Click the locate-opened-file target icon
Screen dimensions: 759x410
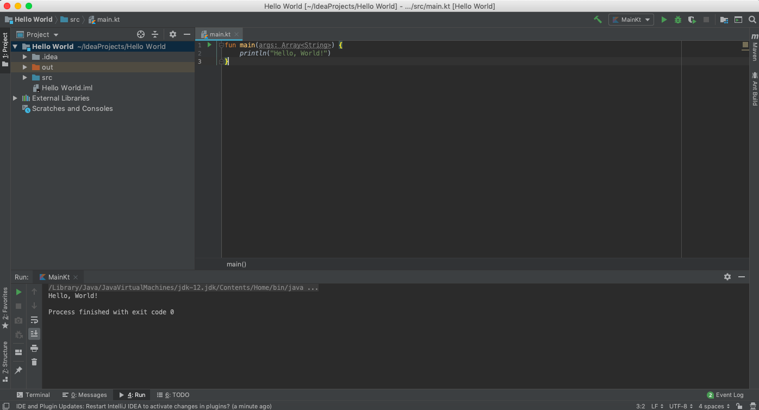[x=141, y=34]
